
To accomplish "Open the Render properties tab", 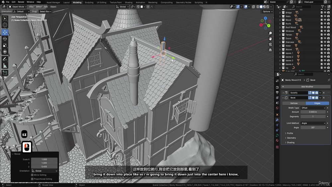I will (277, 87).
